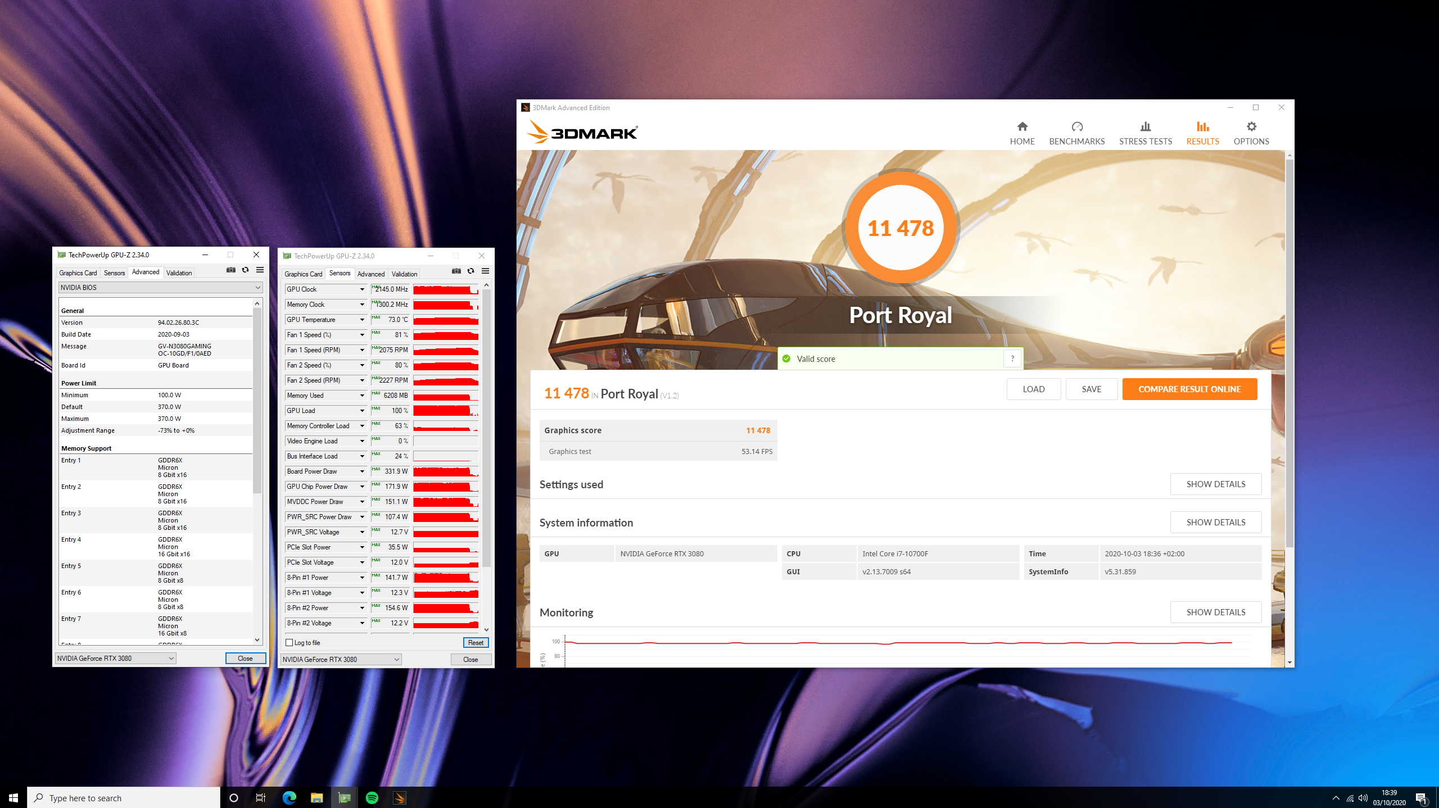
Task: Open hamburger menu in GPU-Z Sensors window
Action: 485,271
